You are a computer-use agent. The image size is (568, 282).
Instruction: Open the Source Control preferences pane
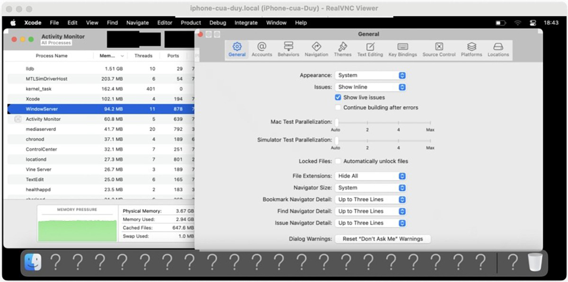point(439,50)
